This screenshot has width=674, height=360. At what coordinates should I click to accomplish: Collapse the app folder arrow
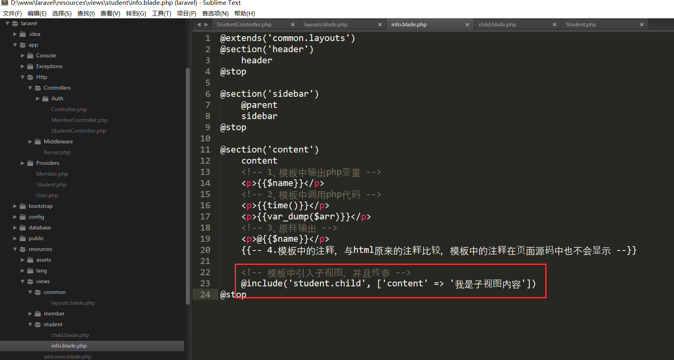(15, 45)
